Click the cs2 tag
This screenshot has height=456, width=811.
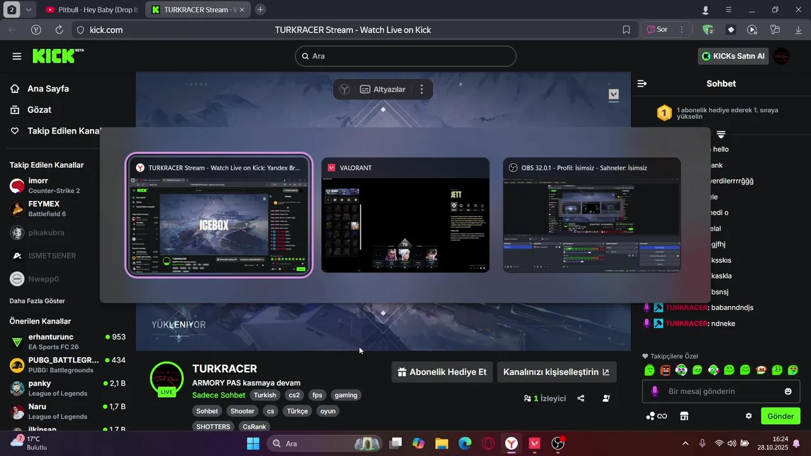click(x=294, y=395)
